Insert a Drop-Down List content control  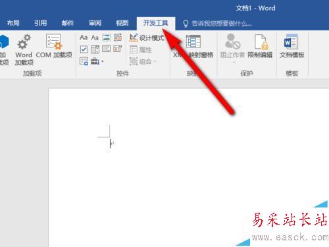coord(107,49)
